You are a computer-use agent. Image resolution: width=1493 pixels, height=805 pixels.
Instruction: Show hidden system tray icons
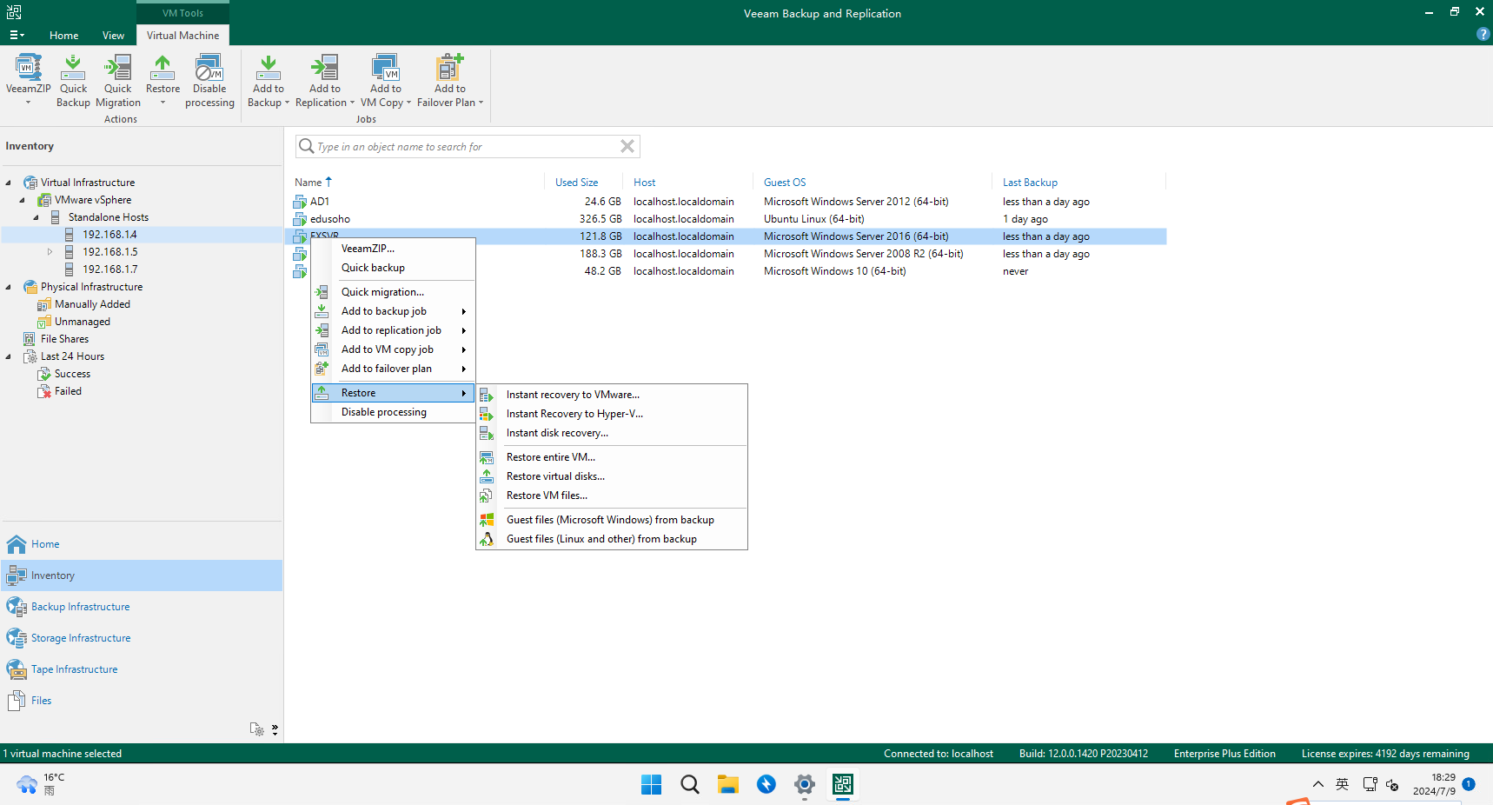(1317, 784)
